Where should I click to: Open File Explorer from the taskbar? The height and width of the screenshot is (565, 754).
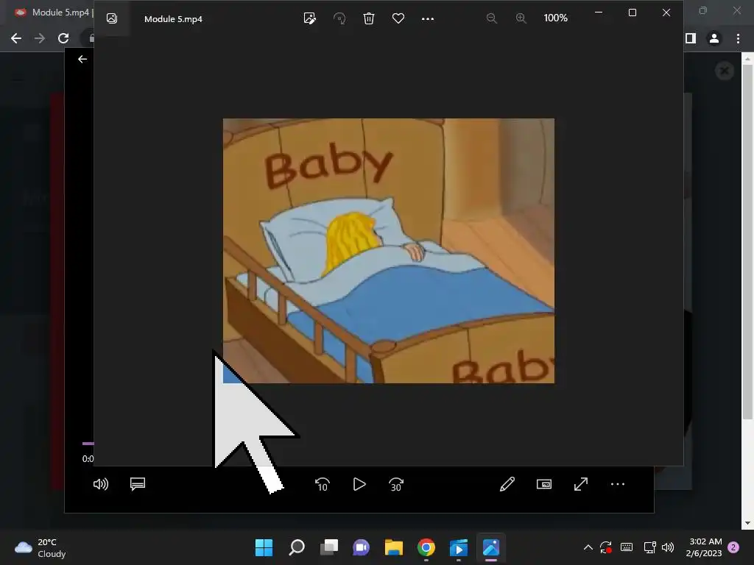tap(394, 547)
